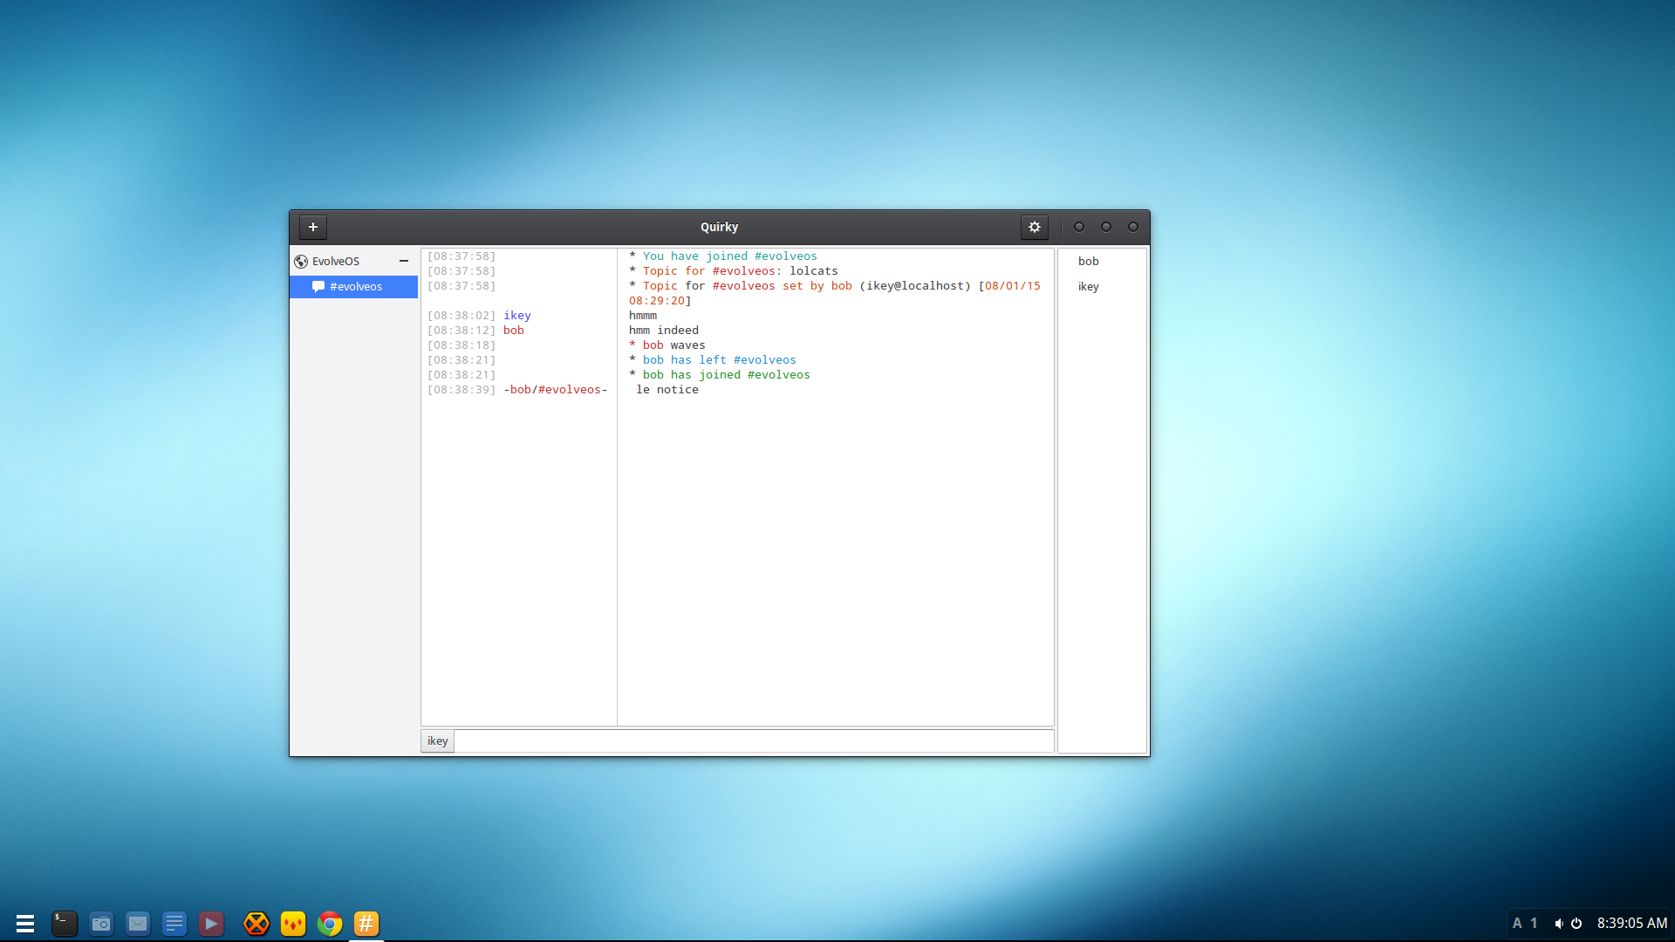Click the Quirky hash icon in the panel

[366, 924]
